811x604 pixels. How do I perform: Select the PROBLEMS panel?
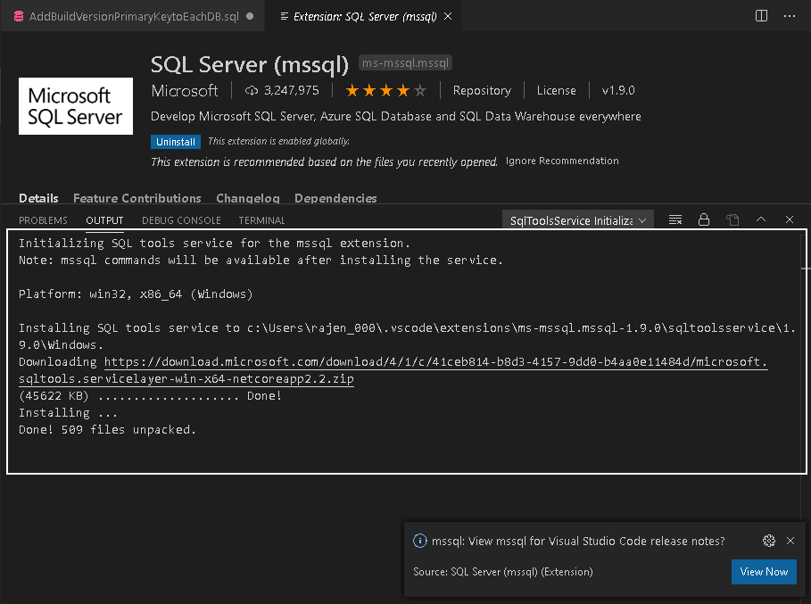[x=43, y=219]
